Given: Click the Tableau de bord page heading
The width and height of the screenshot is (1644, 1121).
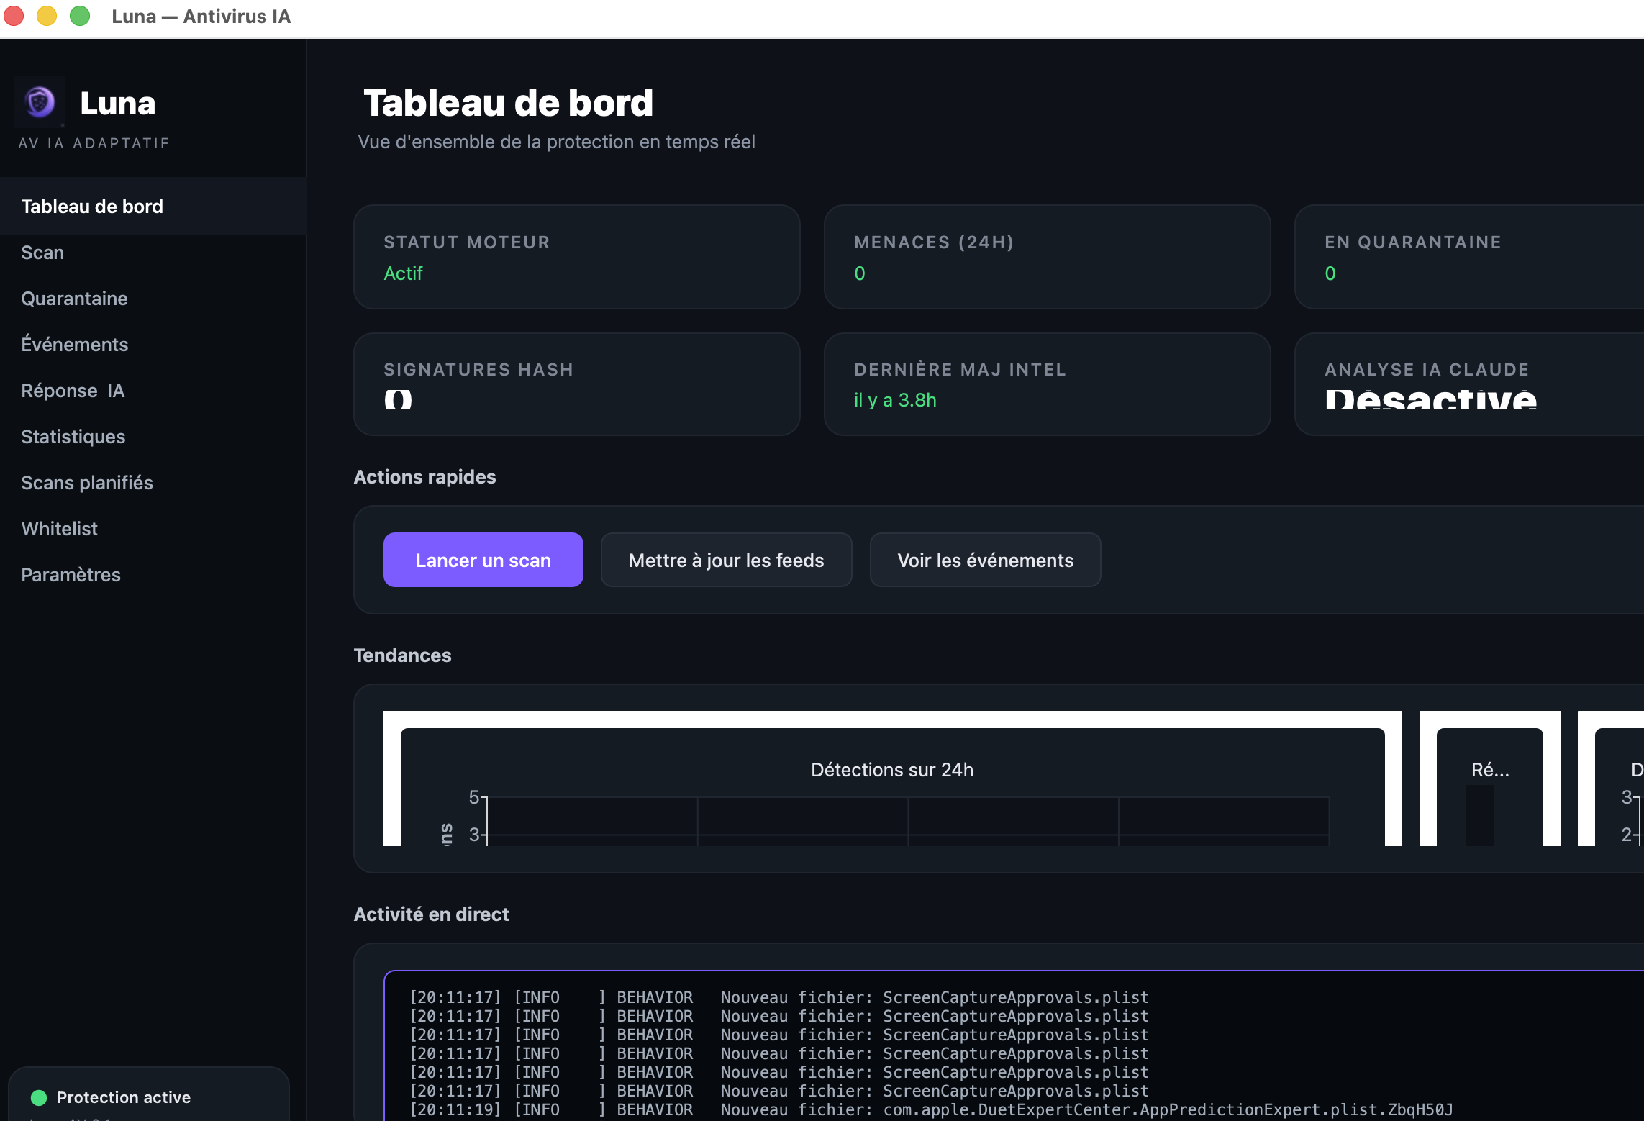Looking at the screenshot, I should tap(509, 103).
